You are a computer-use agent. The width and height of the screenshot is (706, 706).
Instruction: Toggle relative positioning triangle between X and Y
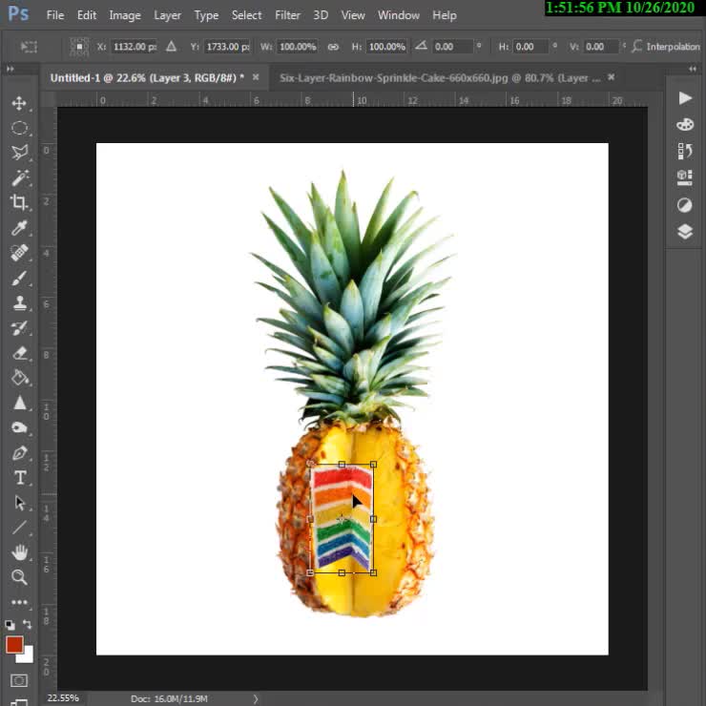pyautogui.click(x=171, y=46)
